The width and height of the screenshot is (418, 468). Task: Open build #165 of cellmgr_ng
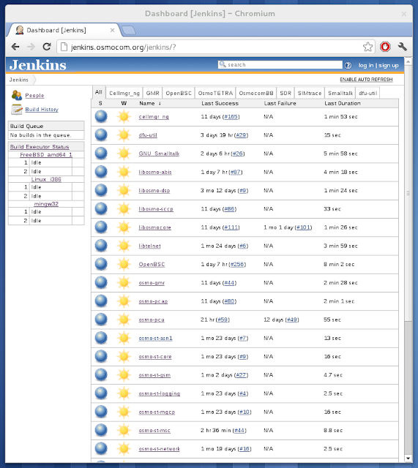pyautogui.click(x=231, y=116)
